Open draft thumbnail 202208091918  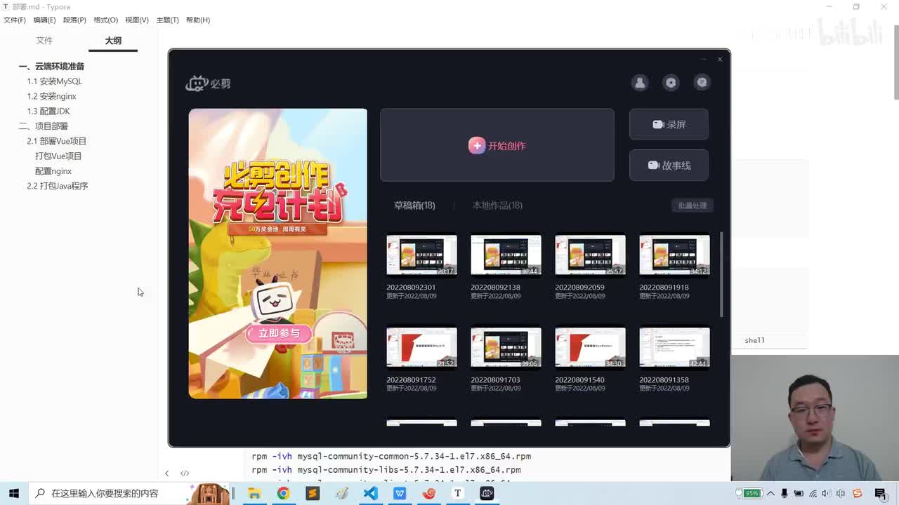pyautogui.click(x=674, y=255)
